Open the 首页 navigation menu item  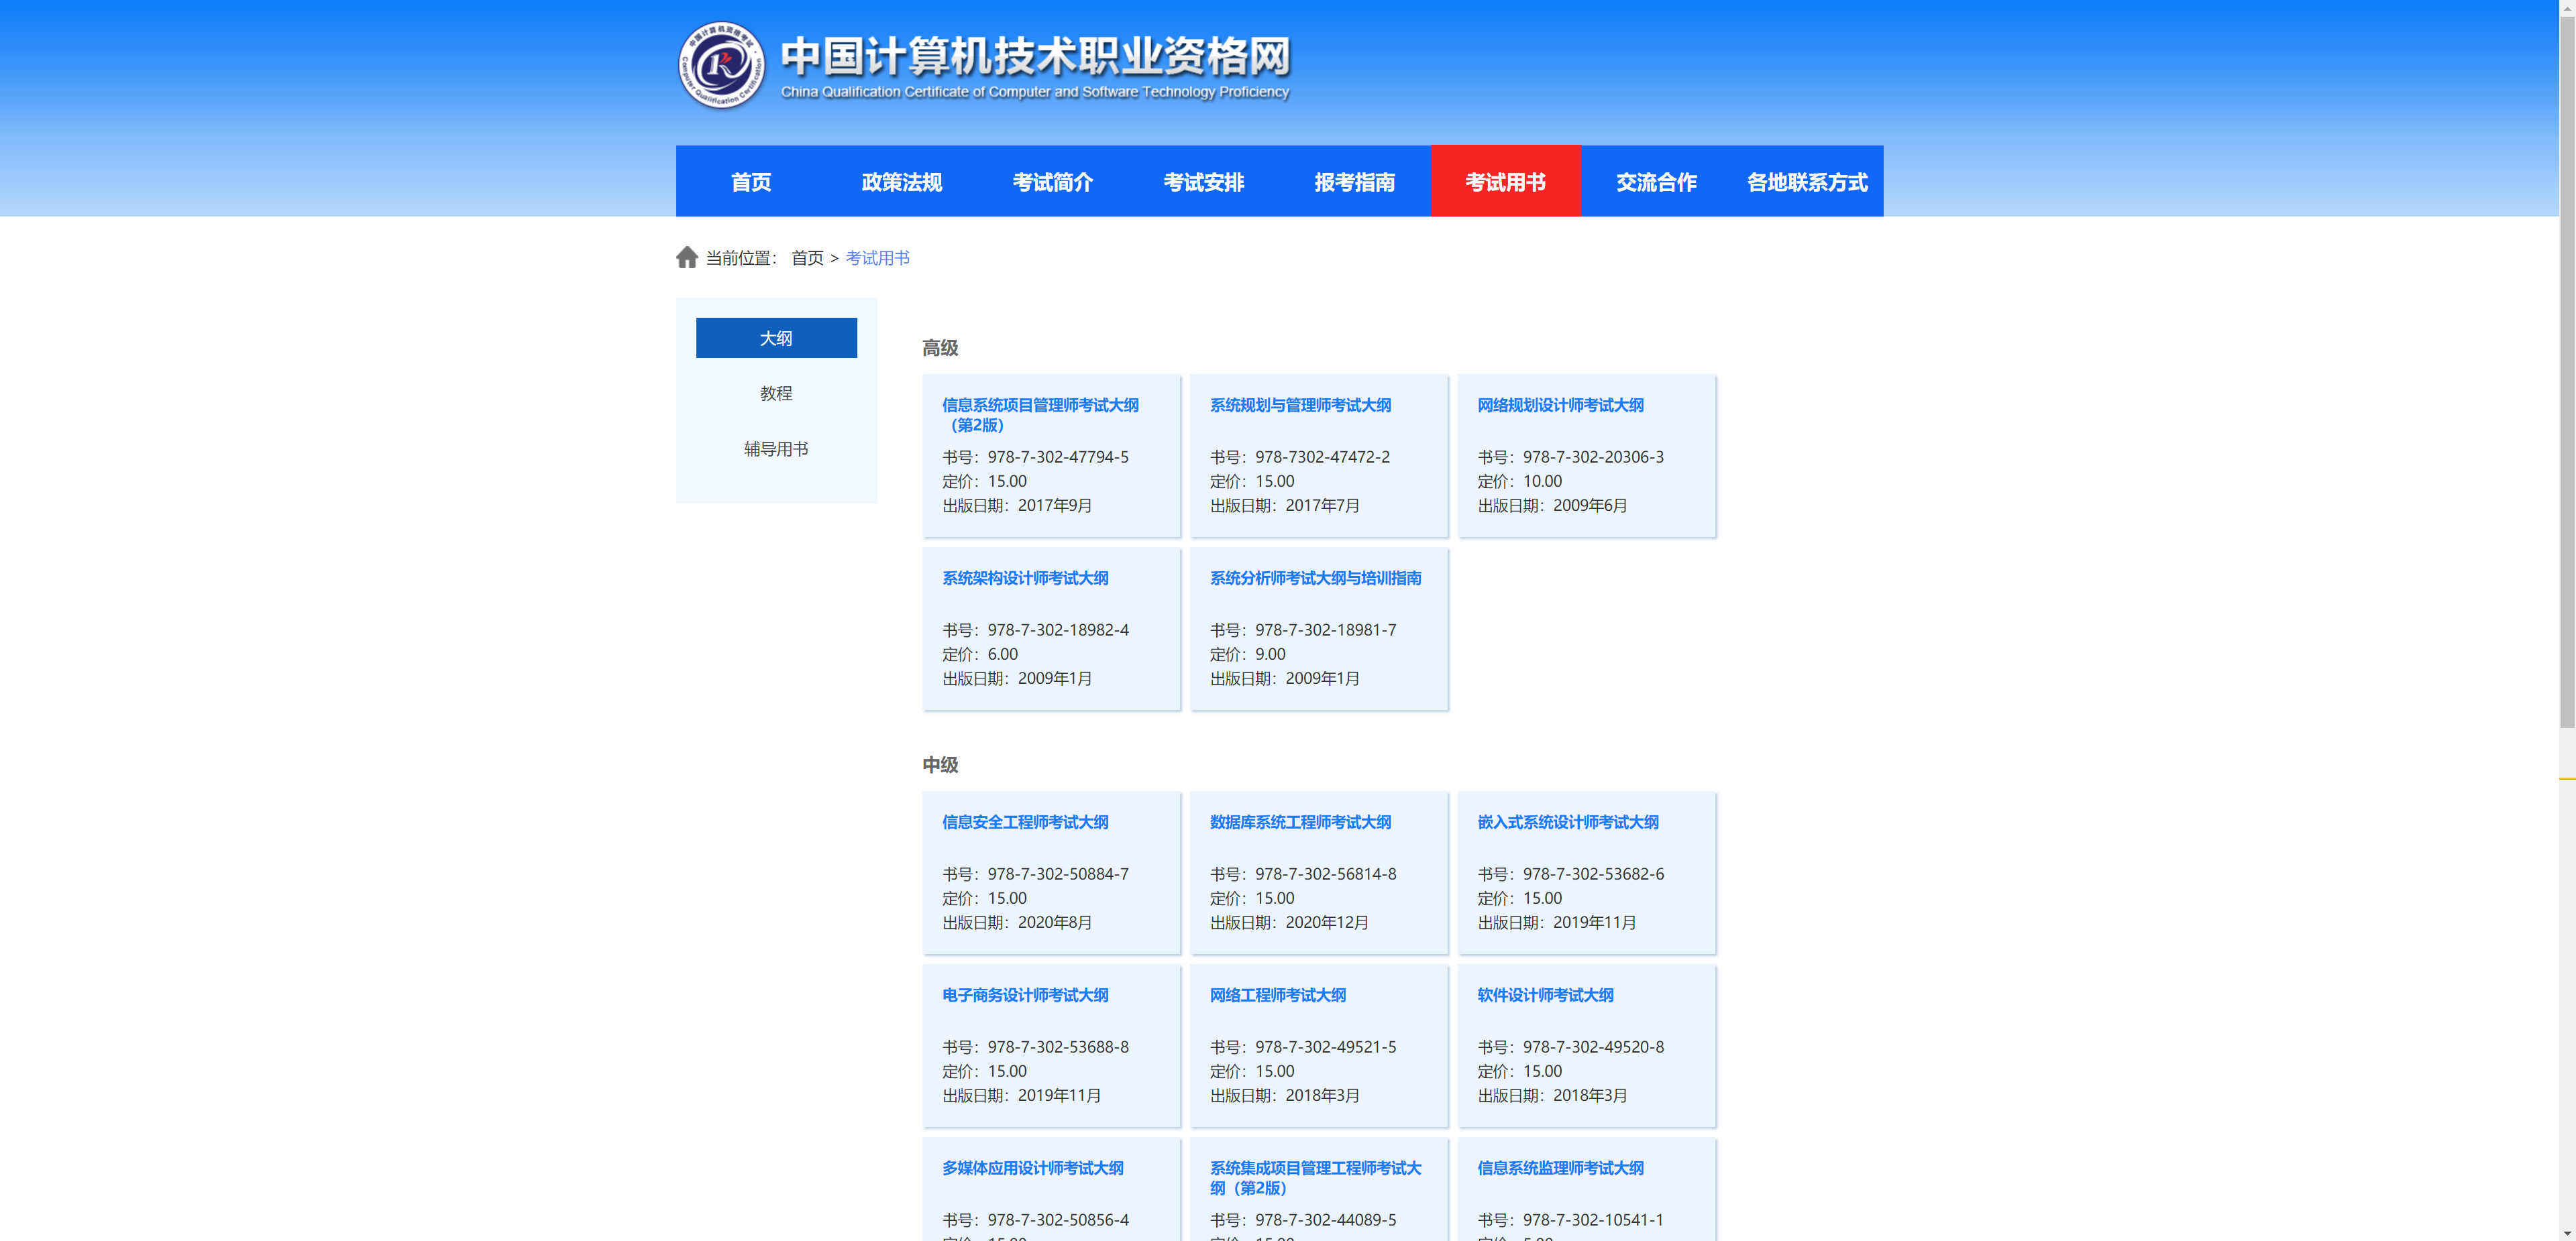click(751, 182)
